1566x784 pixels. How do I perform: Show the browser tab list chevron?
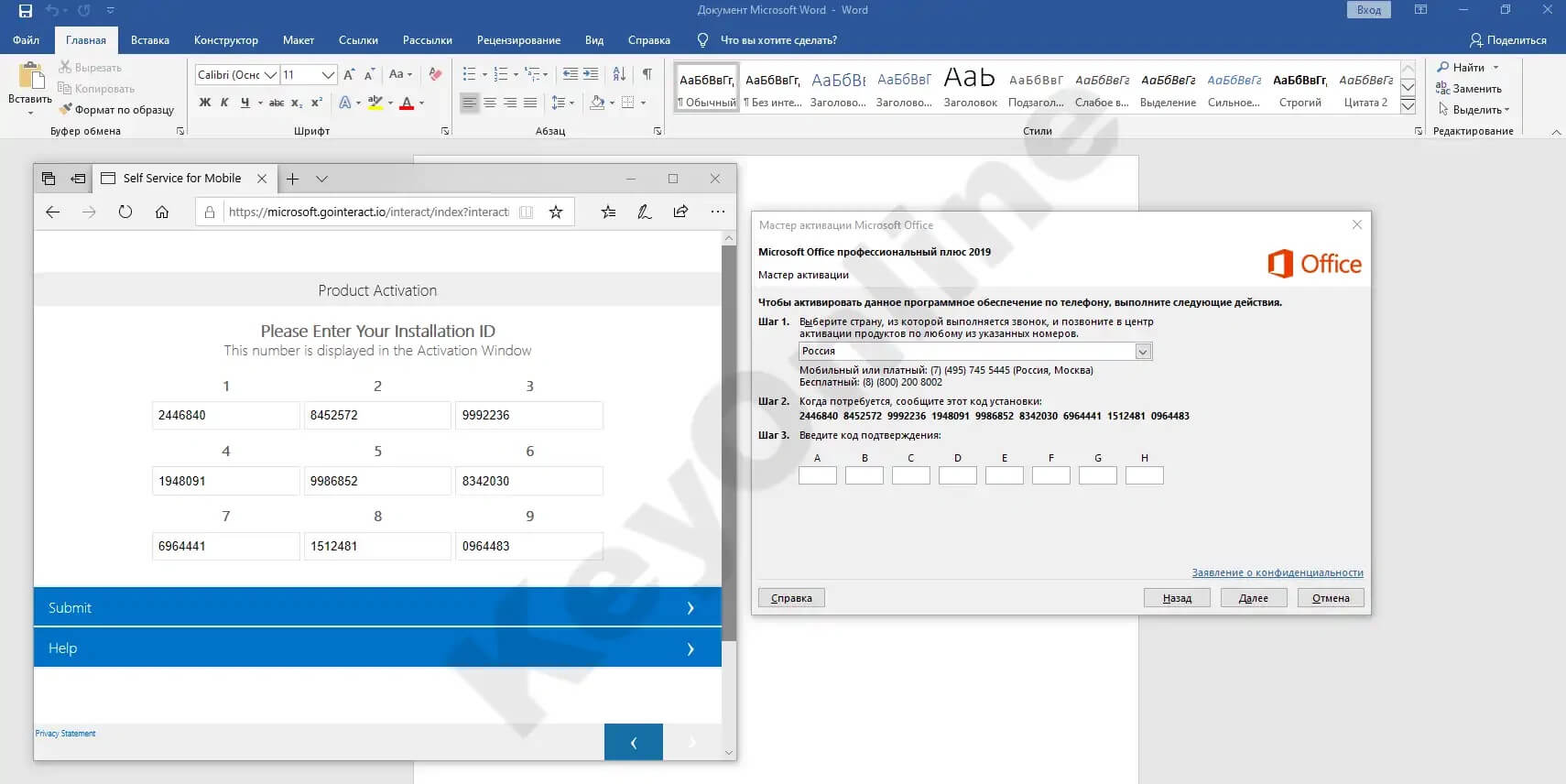click(x=321, y=179)
